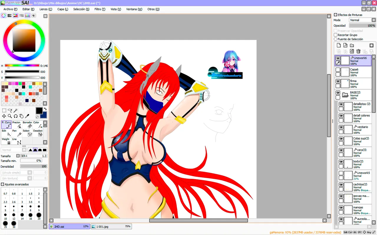Hide the Linework6 layer eye icon
The image size is (377, 235).
tap(338, 58)
